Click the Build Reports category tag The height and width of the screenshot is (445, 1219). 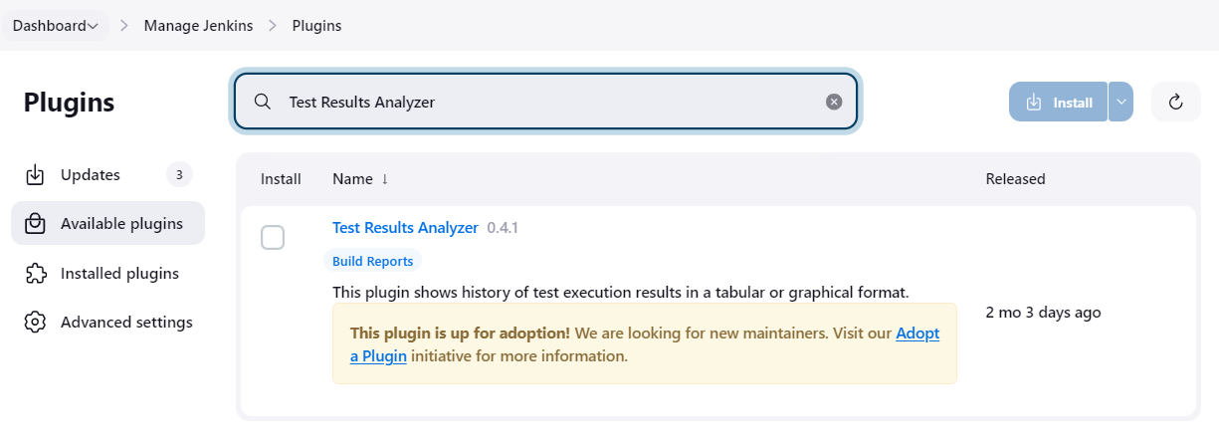[x=372, y=261]
